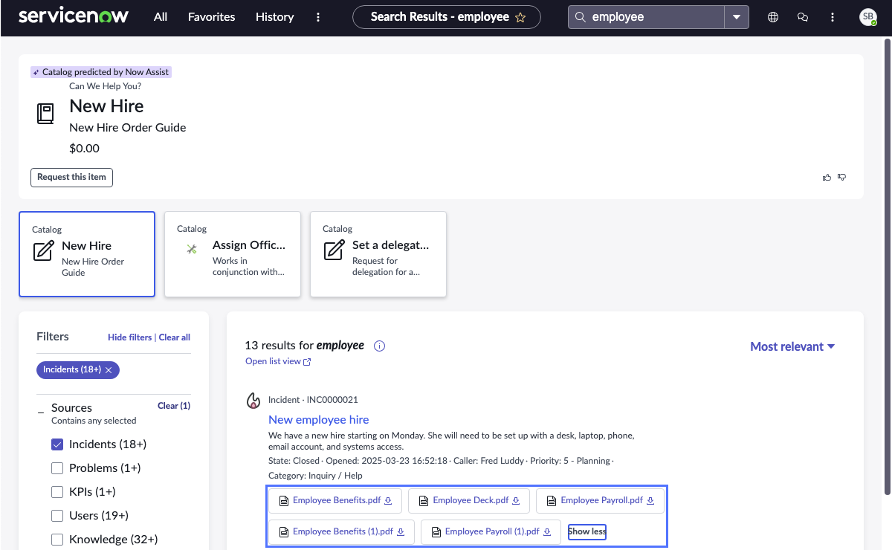Click the Hide filters link
This screenshot has width=892, height=550.
(129, 337)
